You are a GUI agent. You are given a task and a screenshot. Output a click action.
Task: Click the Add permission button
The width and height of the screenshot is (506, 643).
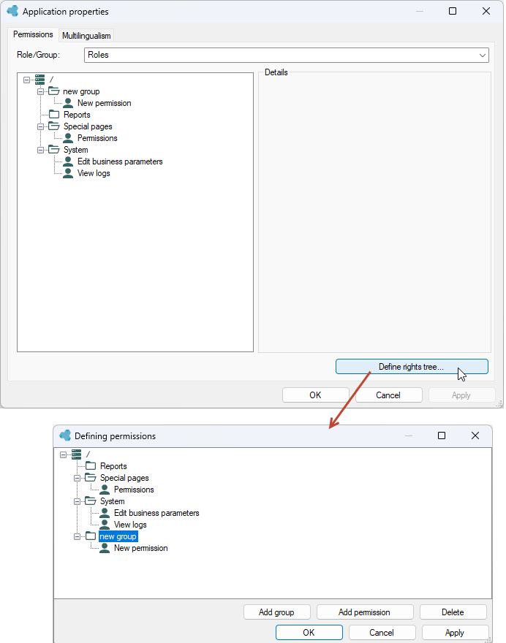click(364, 612)
